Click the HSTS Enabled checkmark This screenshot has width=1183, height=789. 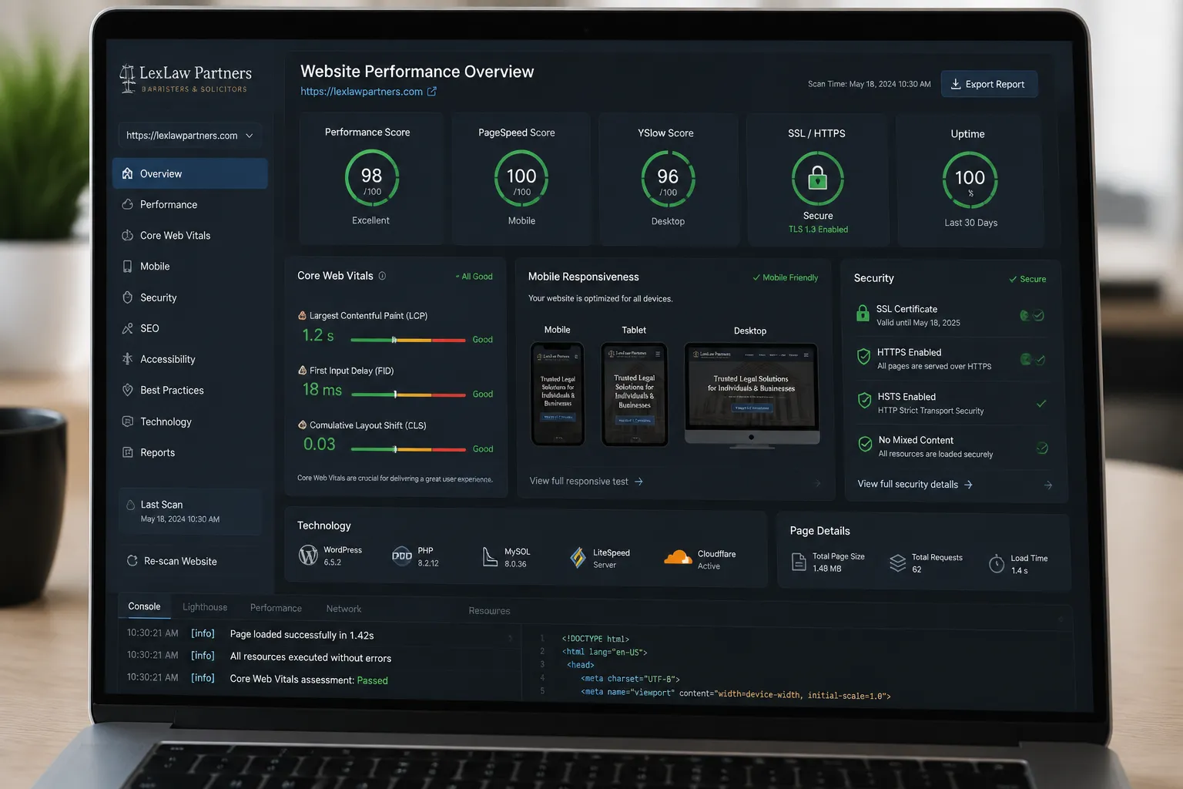tap(1041, 404)
